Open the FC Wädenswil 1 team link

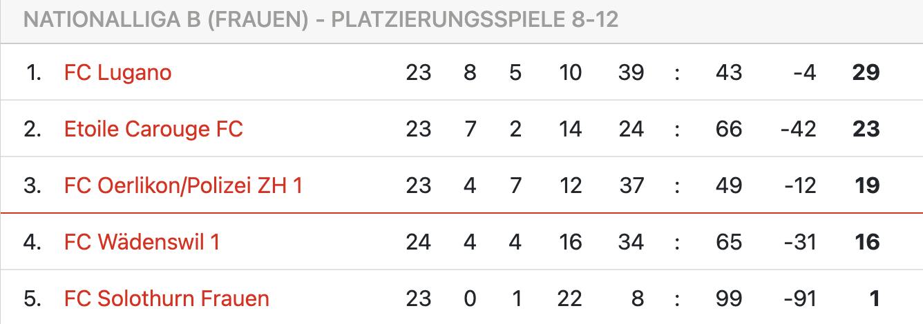[142, 242]
